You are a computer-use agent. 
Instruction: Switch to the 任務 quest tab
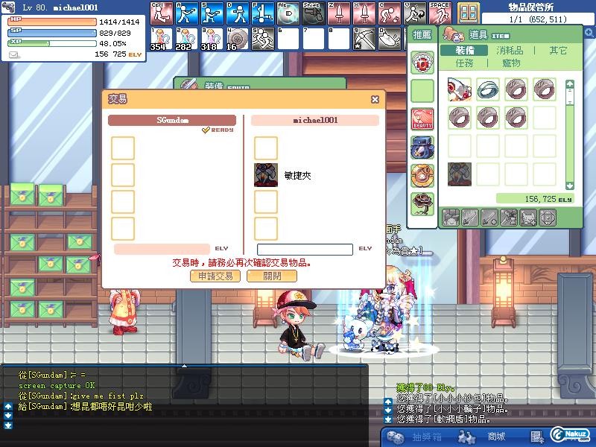tap(464, 63)
